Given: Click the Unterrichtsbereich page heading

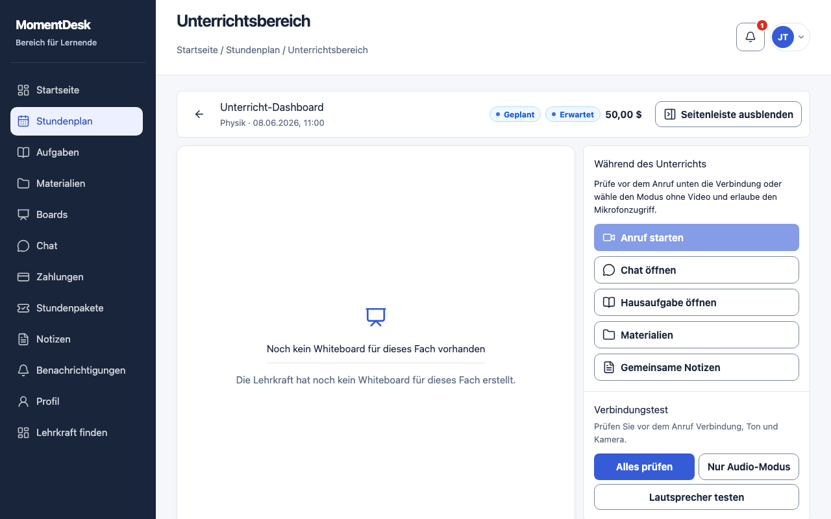Looking at the screenshot, I should click(x=243, y=21).
